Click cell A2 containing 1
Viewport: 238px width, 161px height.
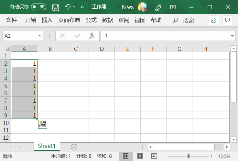[24, 63]
